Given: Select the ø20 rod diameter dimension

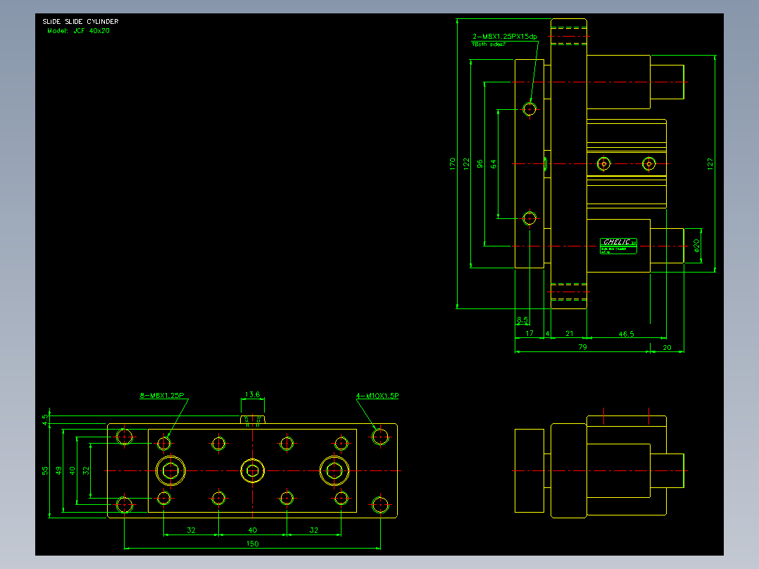Looking at the screenshot, I should (x=696, y=246).
